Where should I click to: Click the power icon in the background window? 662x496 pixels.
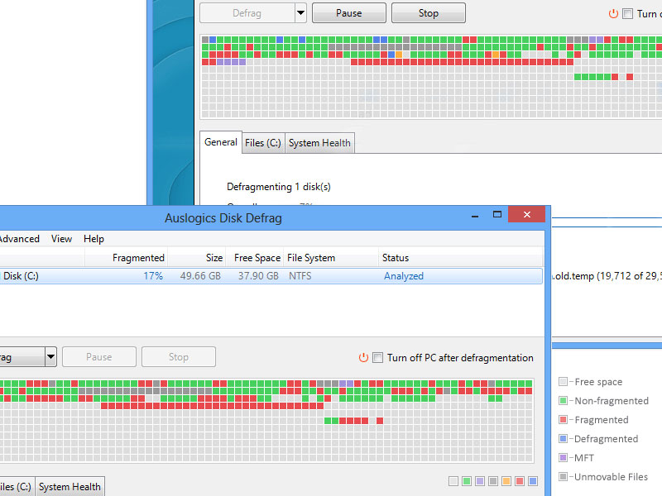coord(613,14)
